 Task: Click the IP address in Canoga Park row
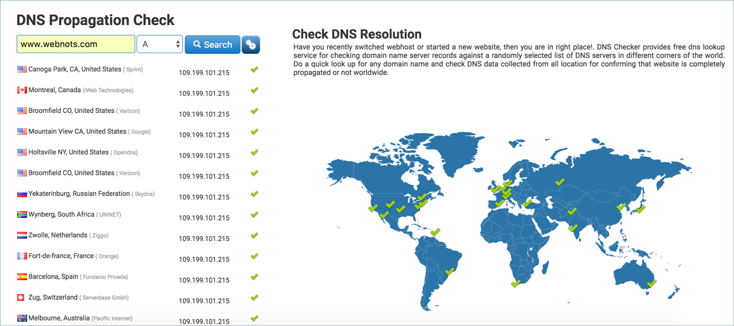point(204,73)
